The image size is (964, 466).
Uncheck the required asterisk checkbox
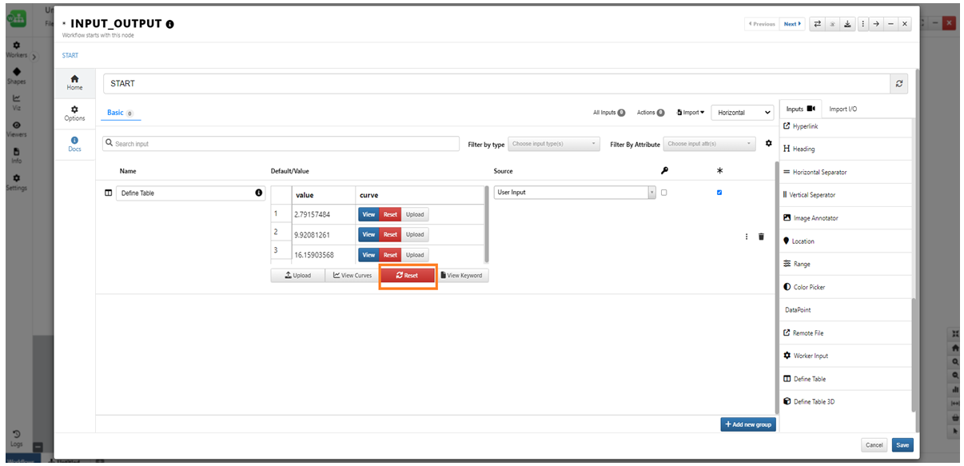point(719,193)
